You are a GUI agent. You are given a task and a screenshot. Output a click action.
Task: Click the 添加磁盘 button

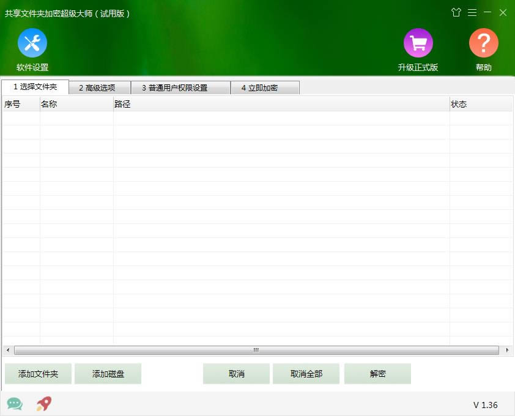pyautogui.click(x=108, y=374)
